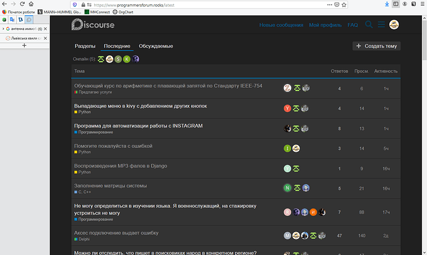This screenshot has height=255, width=427.
Task: Click the Discourse logo
Action: [93, 25]
